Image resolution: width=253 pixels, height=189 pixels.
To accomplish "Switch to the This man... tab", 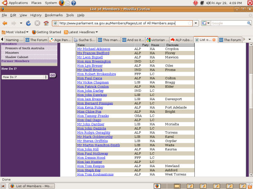I will tap(109, 40).
